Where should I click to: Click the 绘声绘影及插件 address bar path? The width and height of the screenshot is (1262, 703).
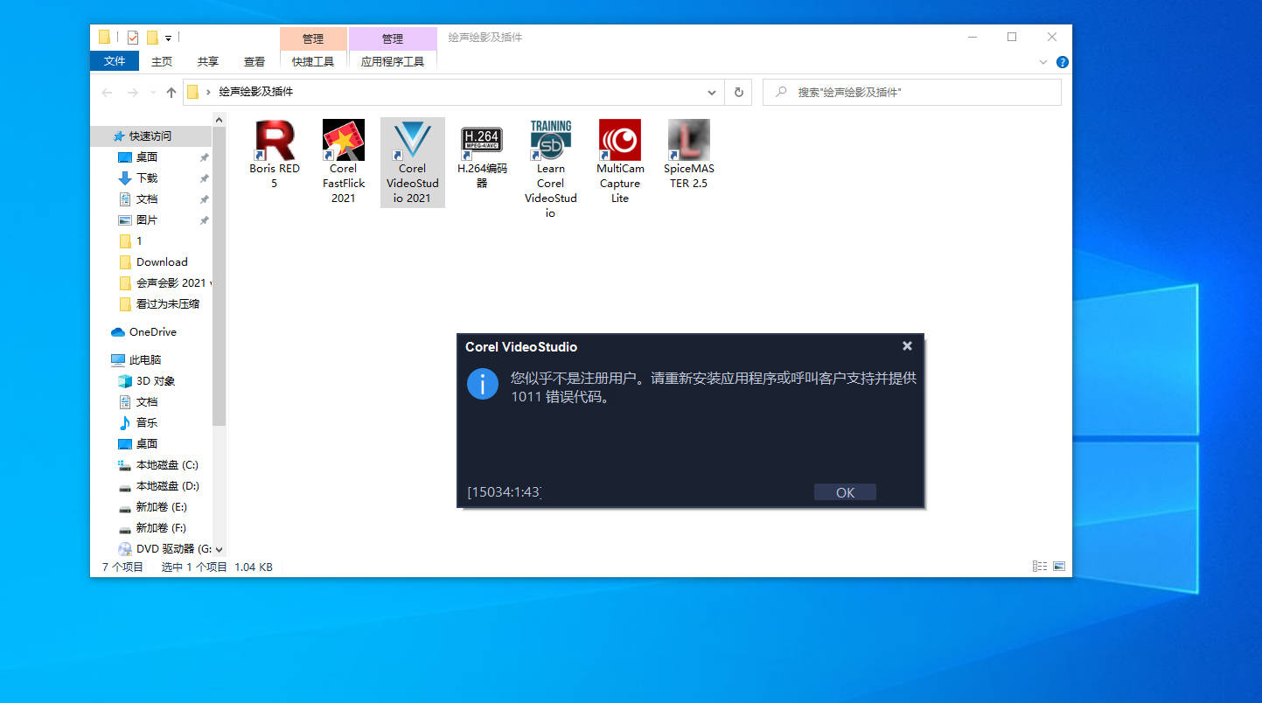[255, 92]
